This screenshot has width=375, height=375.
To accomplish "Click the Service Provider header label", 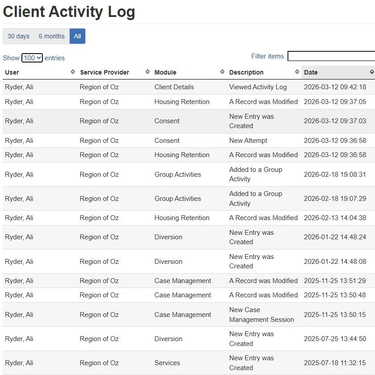I will pyautogui.click(x=104, y=72).
